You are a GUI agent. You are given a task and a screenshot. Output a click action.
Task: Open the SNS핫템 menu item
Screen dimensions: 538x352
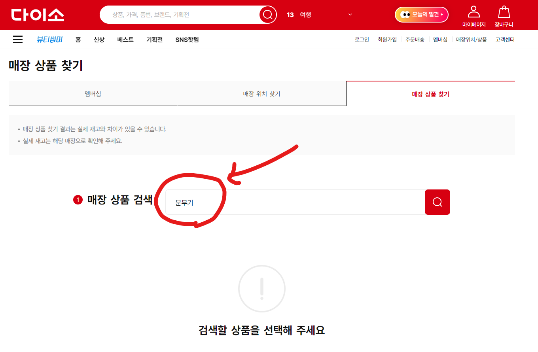pyautogui.click(x=187, y=40)
